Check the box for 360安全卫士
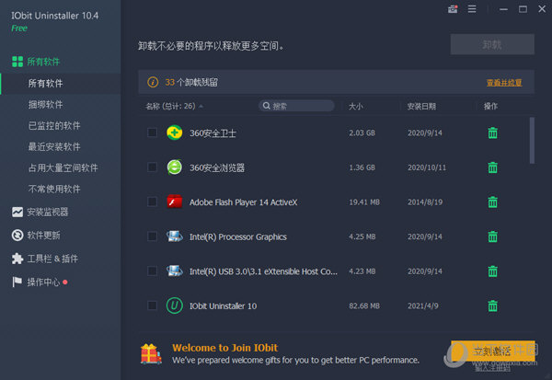The image size is (552, 380). 152,132
